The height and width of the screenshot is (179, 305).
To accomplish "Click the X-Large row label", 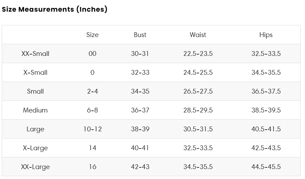I will pyautogui.click(x=35, y=148).
